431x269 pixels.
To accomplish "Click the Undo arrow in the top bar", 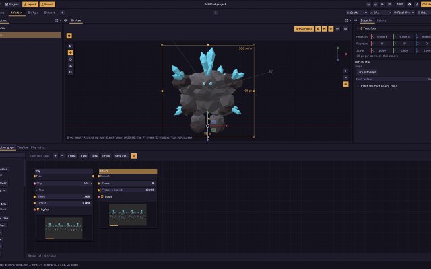I will click(x=368, y=5).
